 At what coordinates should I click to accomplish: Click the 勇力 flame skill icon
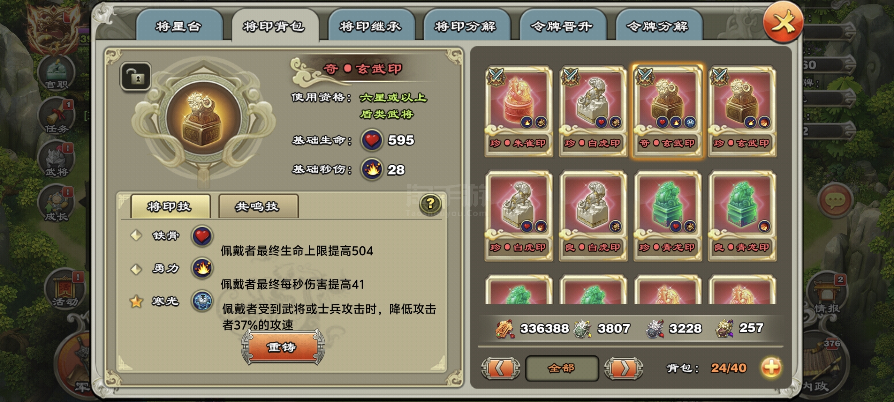click(x=202, y=268)
